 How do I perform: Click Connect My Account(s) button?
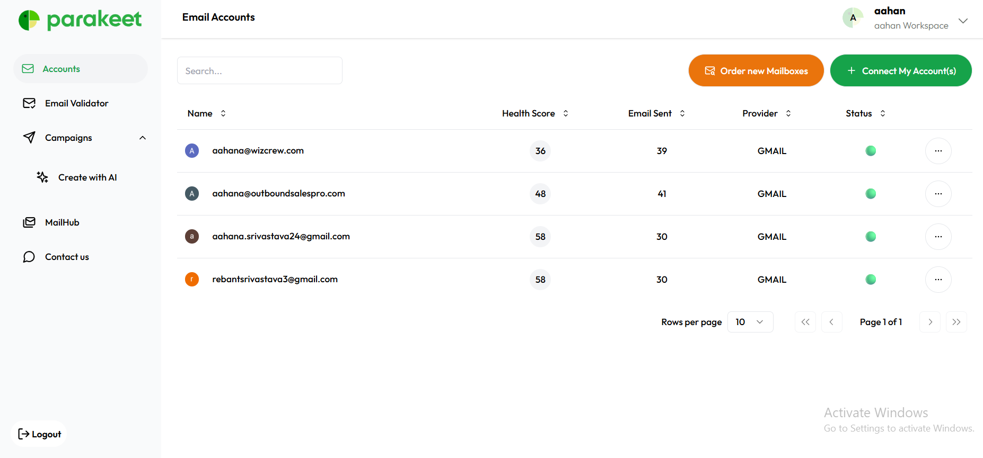900,70
